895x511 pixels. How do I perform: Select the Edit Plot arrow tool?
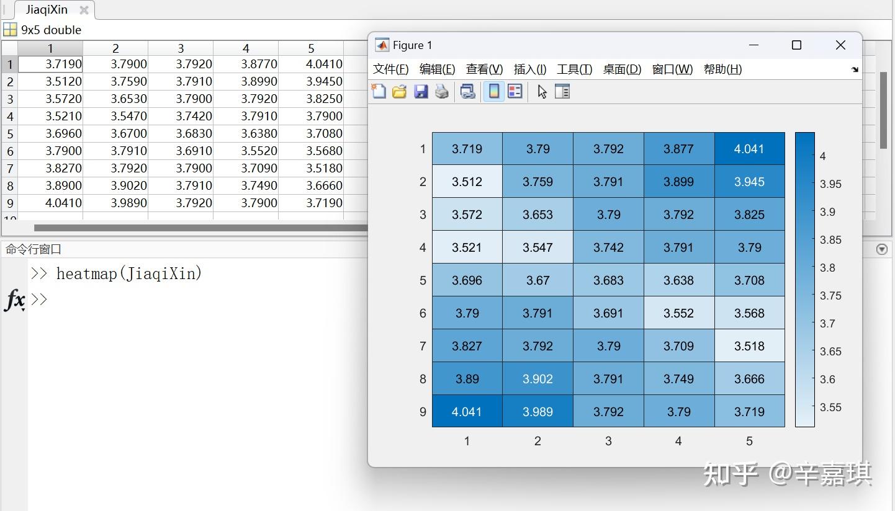point(542,91)
